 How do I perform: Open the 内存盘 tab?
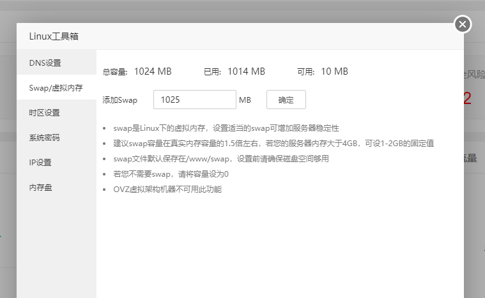coord(56,187)
